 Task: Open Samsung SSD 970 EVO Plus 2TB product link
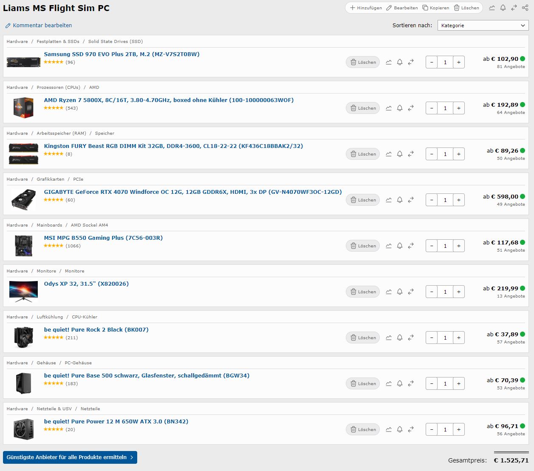coord(121,54)
